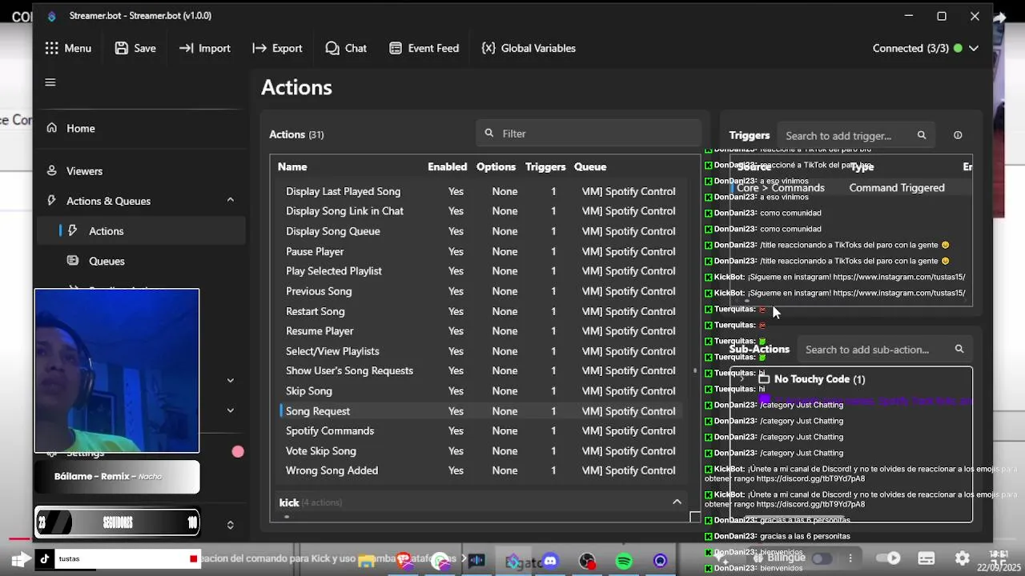Click the Menu label in toolbar
Viewport: 1025px width, 576px height.
click(x=78, y=48)
